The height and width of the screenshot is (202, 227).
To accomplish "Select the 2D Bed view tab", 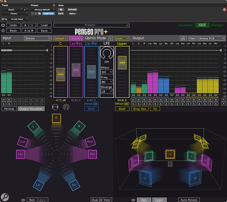I will pos(32,200).
